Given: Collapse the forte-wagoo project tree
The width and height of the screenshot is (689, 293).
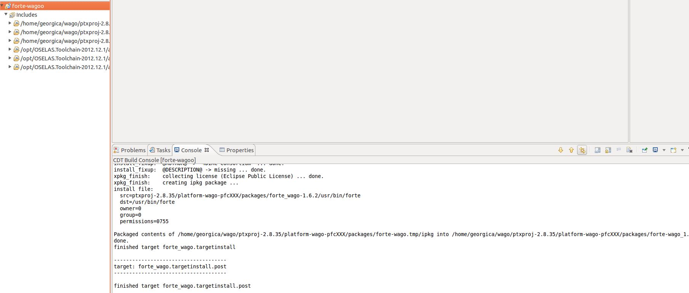Looking at the screenshot, I should pyautogui.click(x=2, y=6).
